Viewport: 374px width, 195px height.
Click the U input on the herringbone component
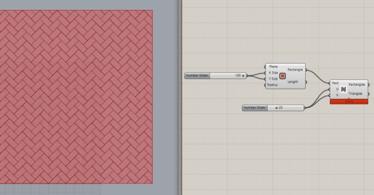coord(337,89)
